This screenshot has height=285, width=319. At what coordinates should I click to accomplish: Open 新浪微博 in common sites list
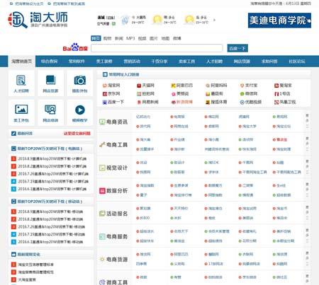click(182, 102)
